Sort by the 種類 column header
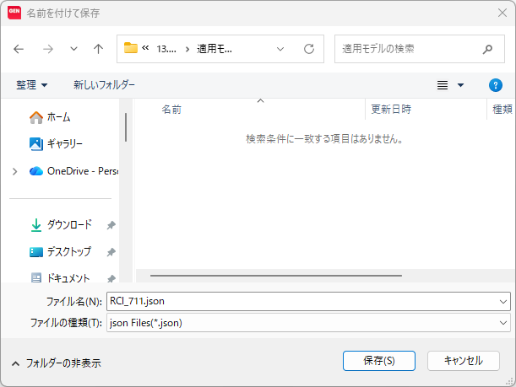Image resolution: width=516 pixels, height=387 pixels. pyautogui.click(x=502, y=110)
